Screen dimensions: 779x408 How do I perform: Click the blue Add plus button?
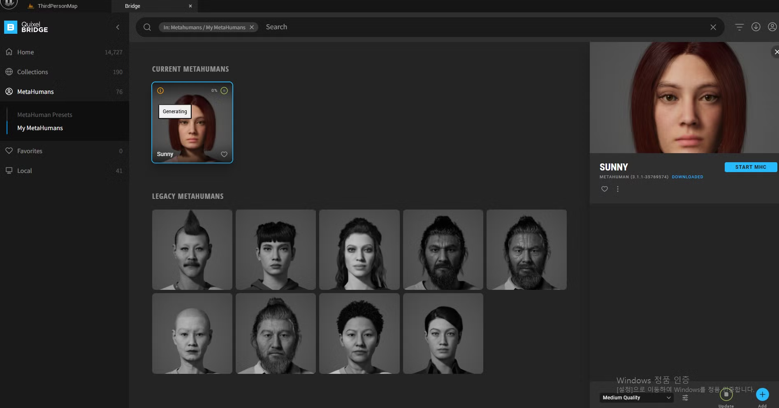[x=763, y=394]
